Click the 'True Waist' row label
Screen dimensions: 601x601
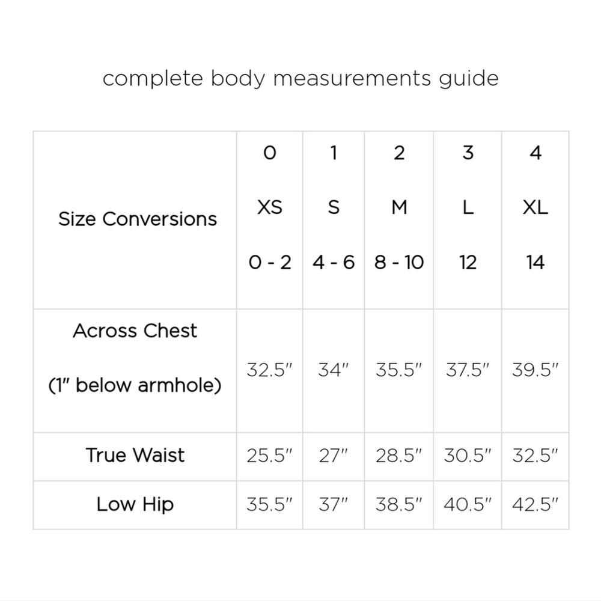(135, 456)
